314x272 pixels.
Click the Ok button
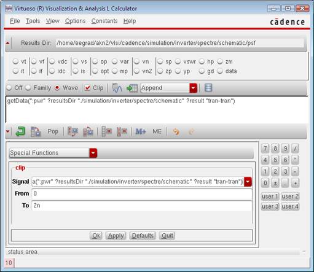96,236
